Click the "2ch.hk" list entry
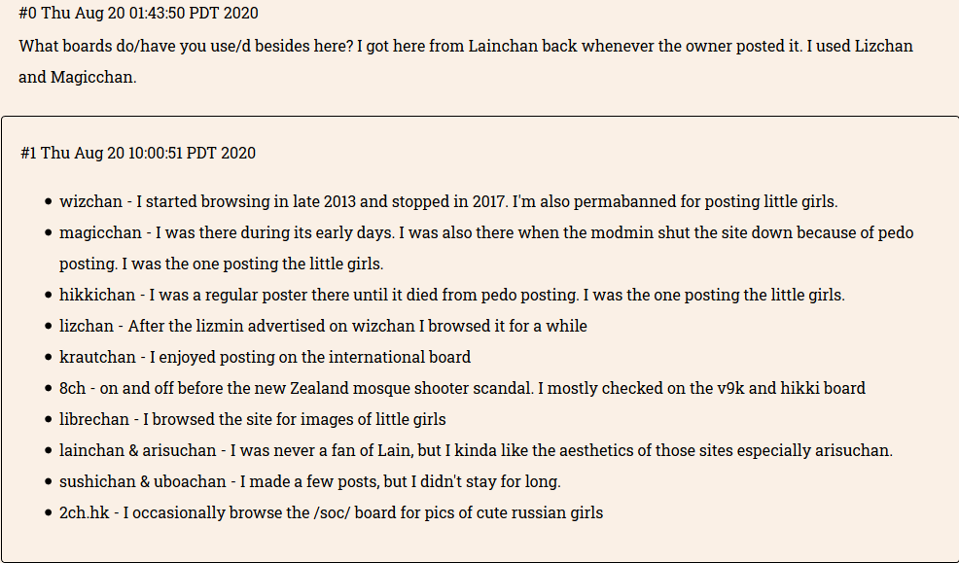 [x=84, y=512]
